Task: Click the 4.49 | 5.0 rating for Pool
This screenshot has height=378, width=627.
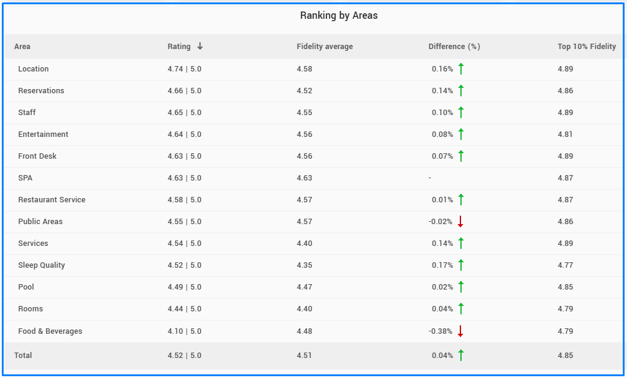Action: (184, 287)
